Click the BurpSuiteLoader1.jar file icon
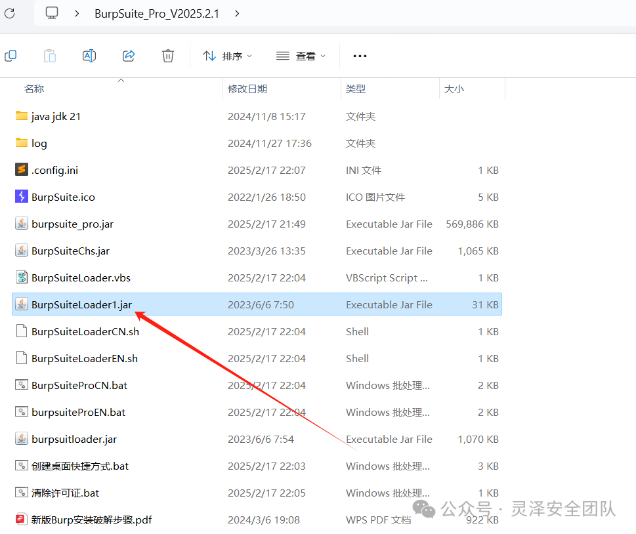This screenshot has width=636, height=534. click(22, 304)
